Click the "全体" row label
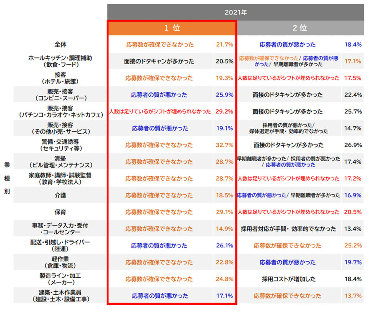This screenshot has height=322, width=369. [x=61, y=45]
